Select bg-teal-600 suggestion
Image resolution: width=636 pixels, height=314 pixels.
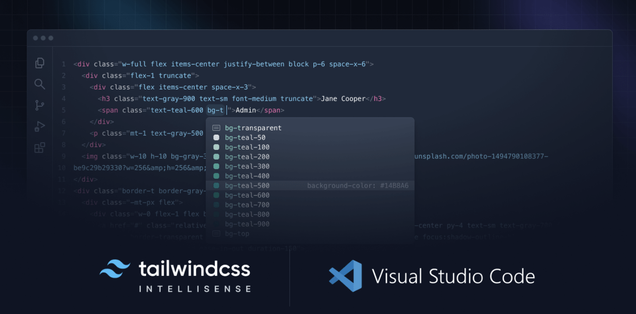coord(310,196)
